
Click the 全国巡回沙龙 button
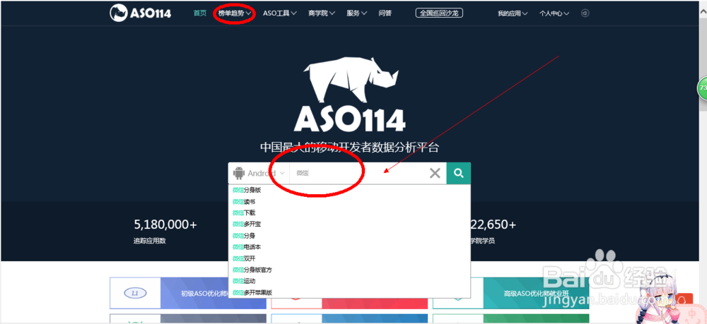click(439, 13)
